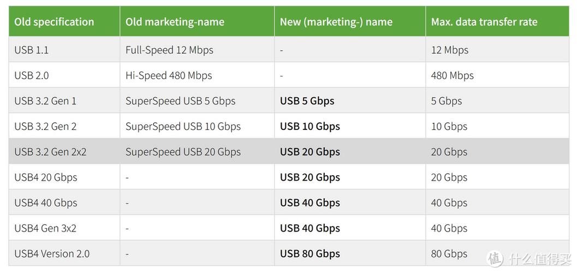
Task: Select the USB4 20 Gbps cell
Action: [x=64, y=177]
